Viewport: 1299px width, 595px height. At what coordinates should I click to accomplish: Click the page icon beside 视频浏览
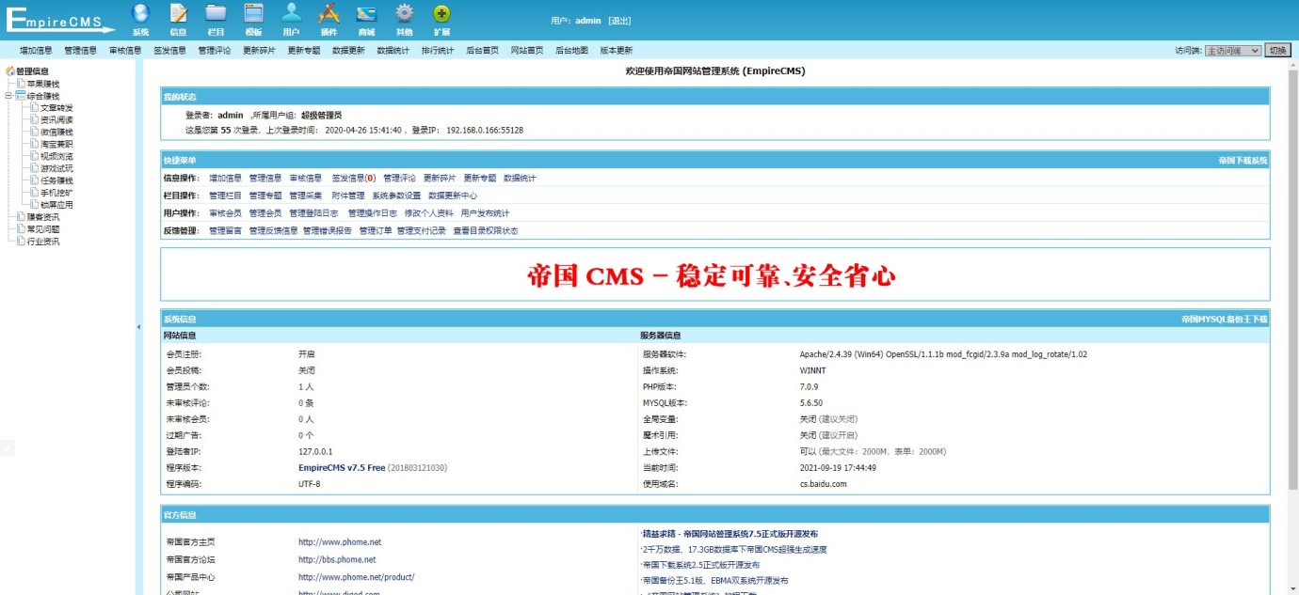34,157
